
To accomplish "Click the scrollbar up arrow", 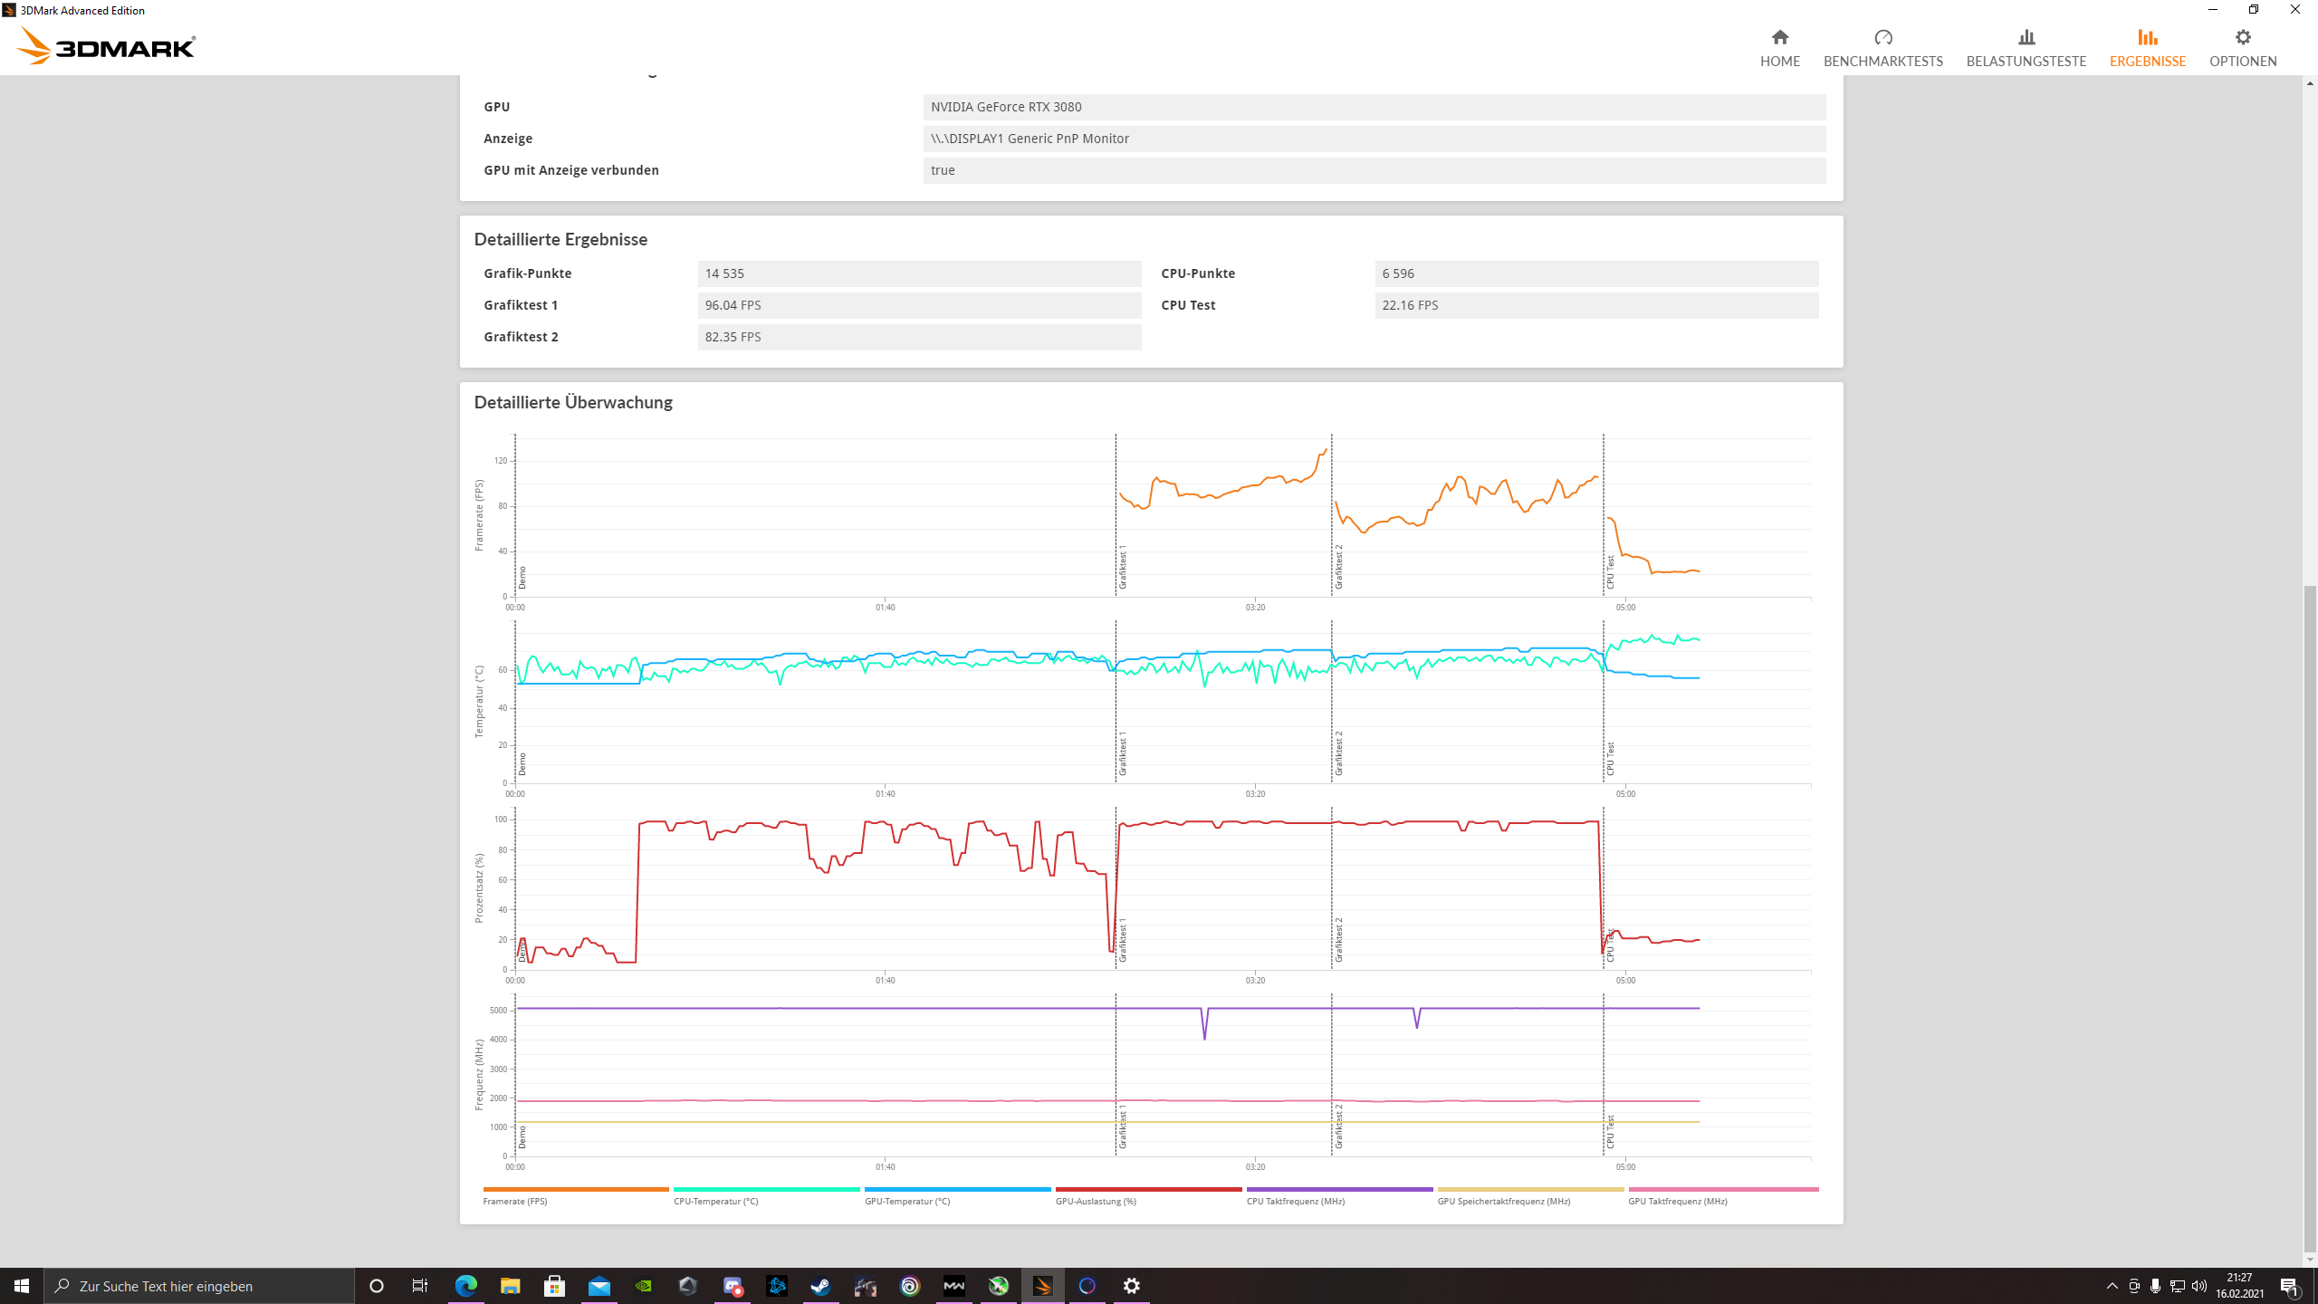I will (x=2310, y=83).
